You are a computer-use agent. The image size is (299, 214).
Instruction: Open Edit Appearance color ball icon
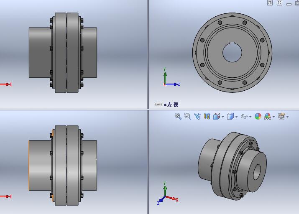click(258, 116)
